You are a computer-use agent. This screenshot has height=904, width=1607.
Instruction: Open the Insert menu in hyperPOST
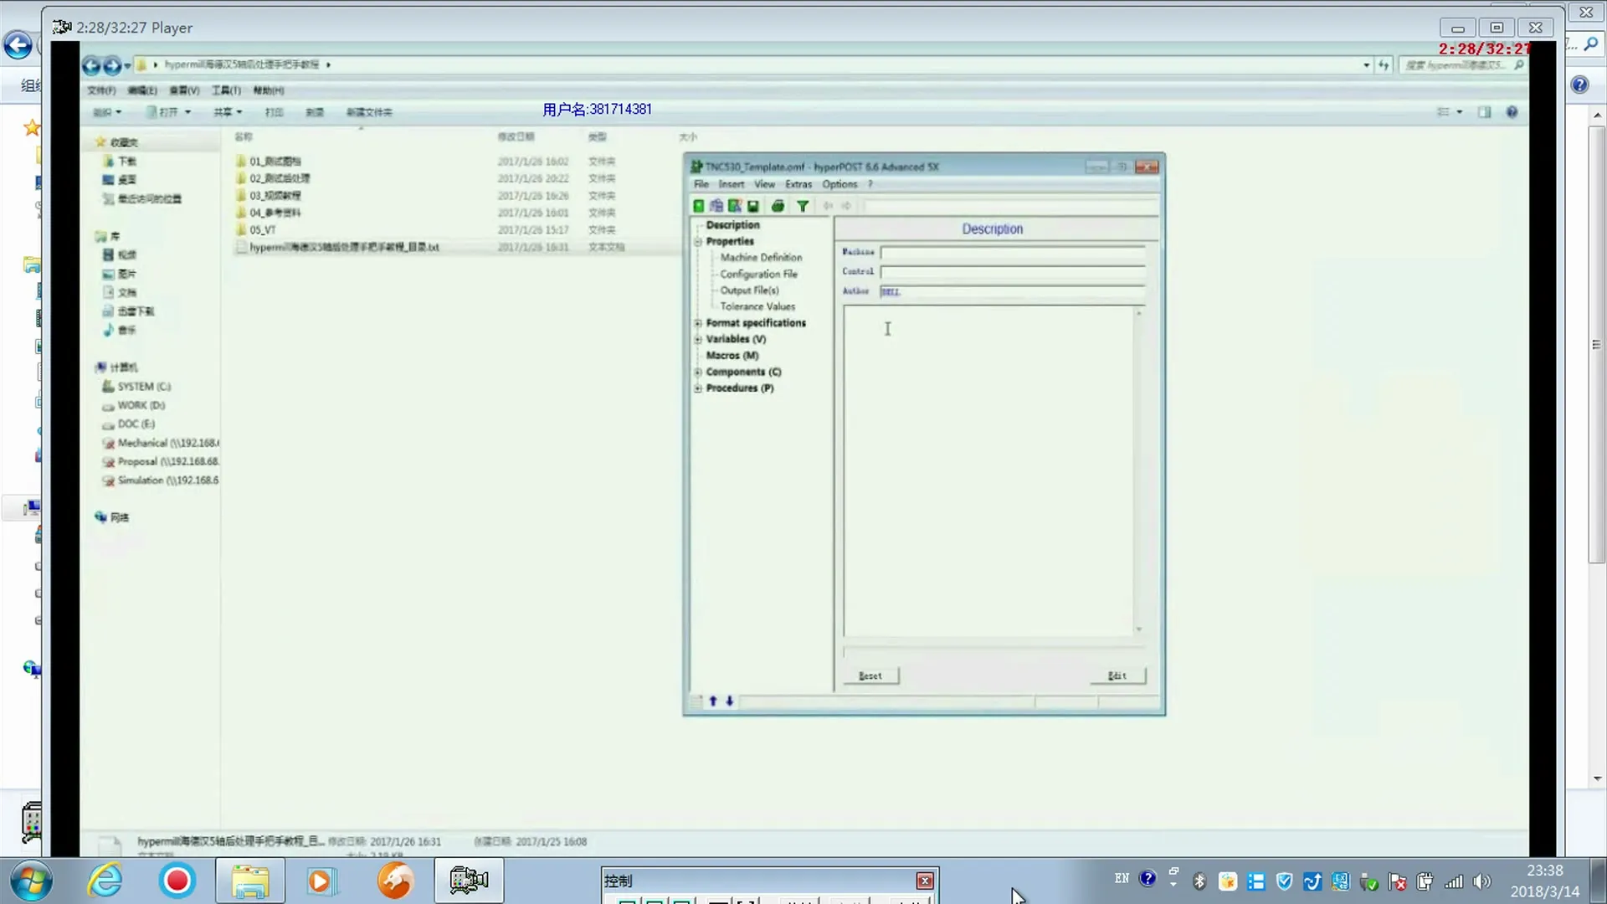731,184
